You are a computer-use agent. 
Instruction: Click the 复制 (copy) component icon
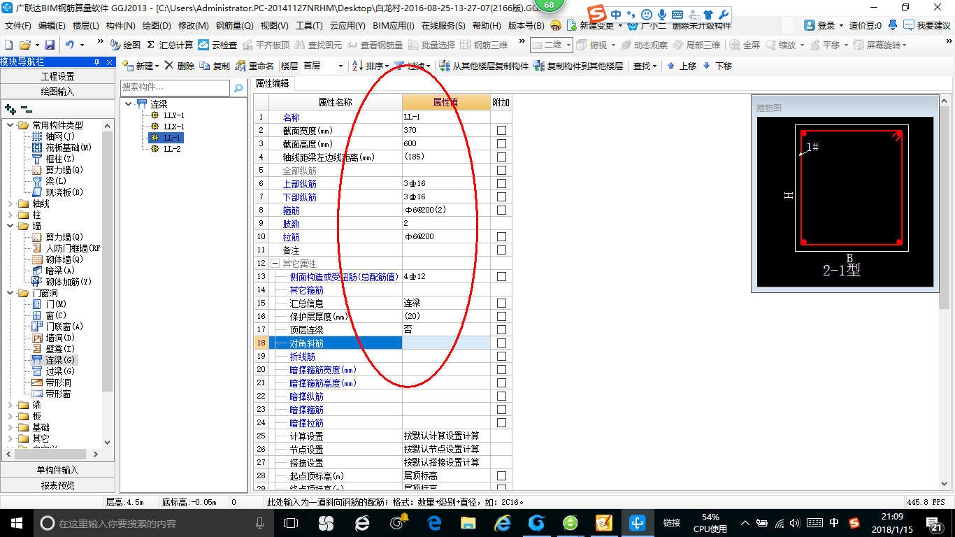[204, 66]
